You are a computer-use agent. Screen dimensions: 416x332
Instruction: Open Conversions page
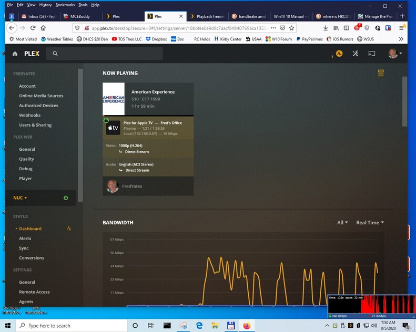point(32,258)
